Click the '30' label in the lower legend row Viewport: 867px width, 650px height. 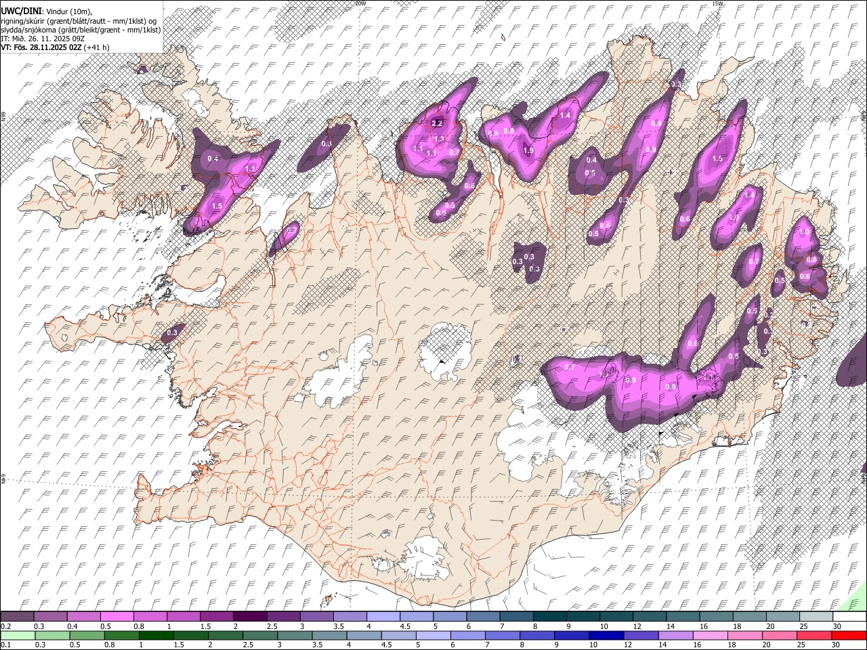[837, 645]
